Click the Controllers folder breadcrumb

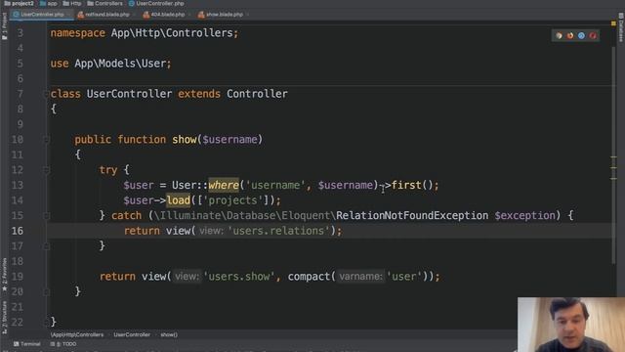(105, 3)
